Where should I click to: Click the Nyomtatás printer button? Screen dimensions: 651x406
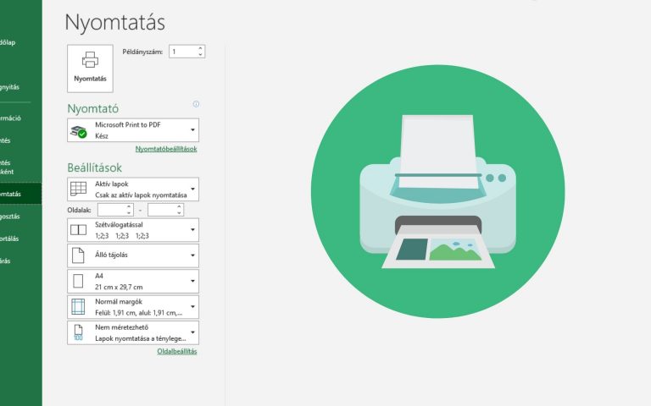point(90,67)
